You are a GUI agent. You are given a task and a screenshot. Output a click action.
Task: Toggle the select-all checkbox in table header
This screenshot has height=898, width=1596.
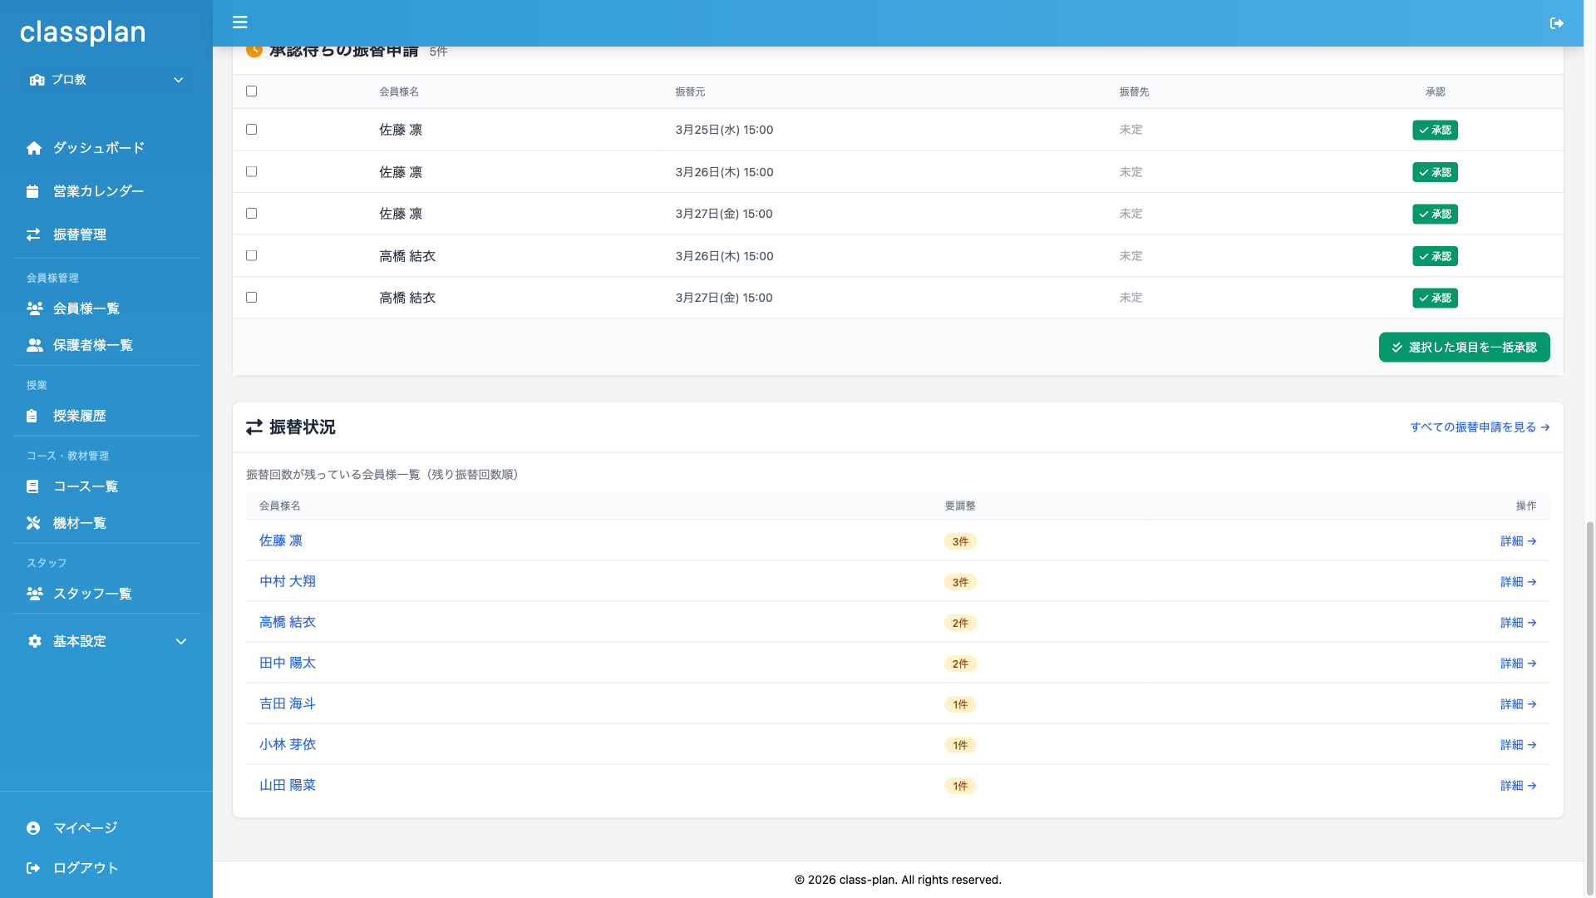pyautogui.click(x=252, y=91)
